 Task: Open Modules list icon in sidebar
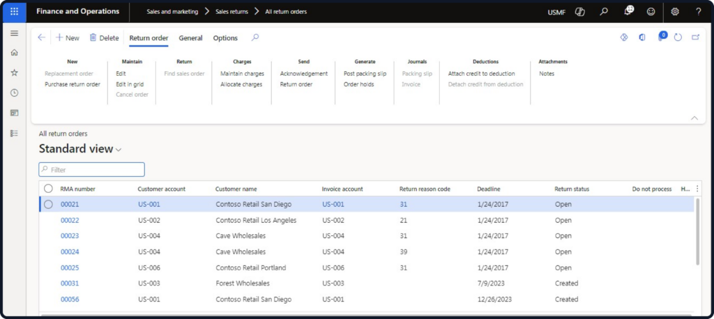14,133
